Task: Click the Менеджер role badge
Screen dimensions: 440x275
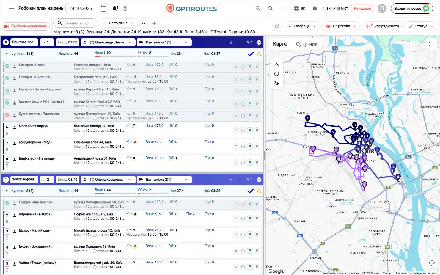Action: (x=362, y=9)
